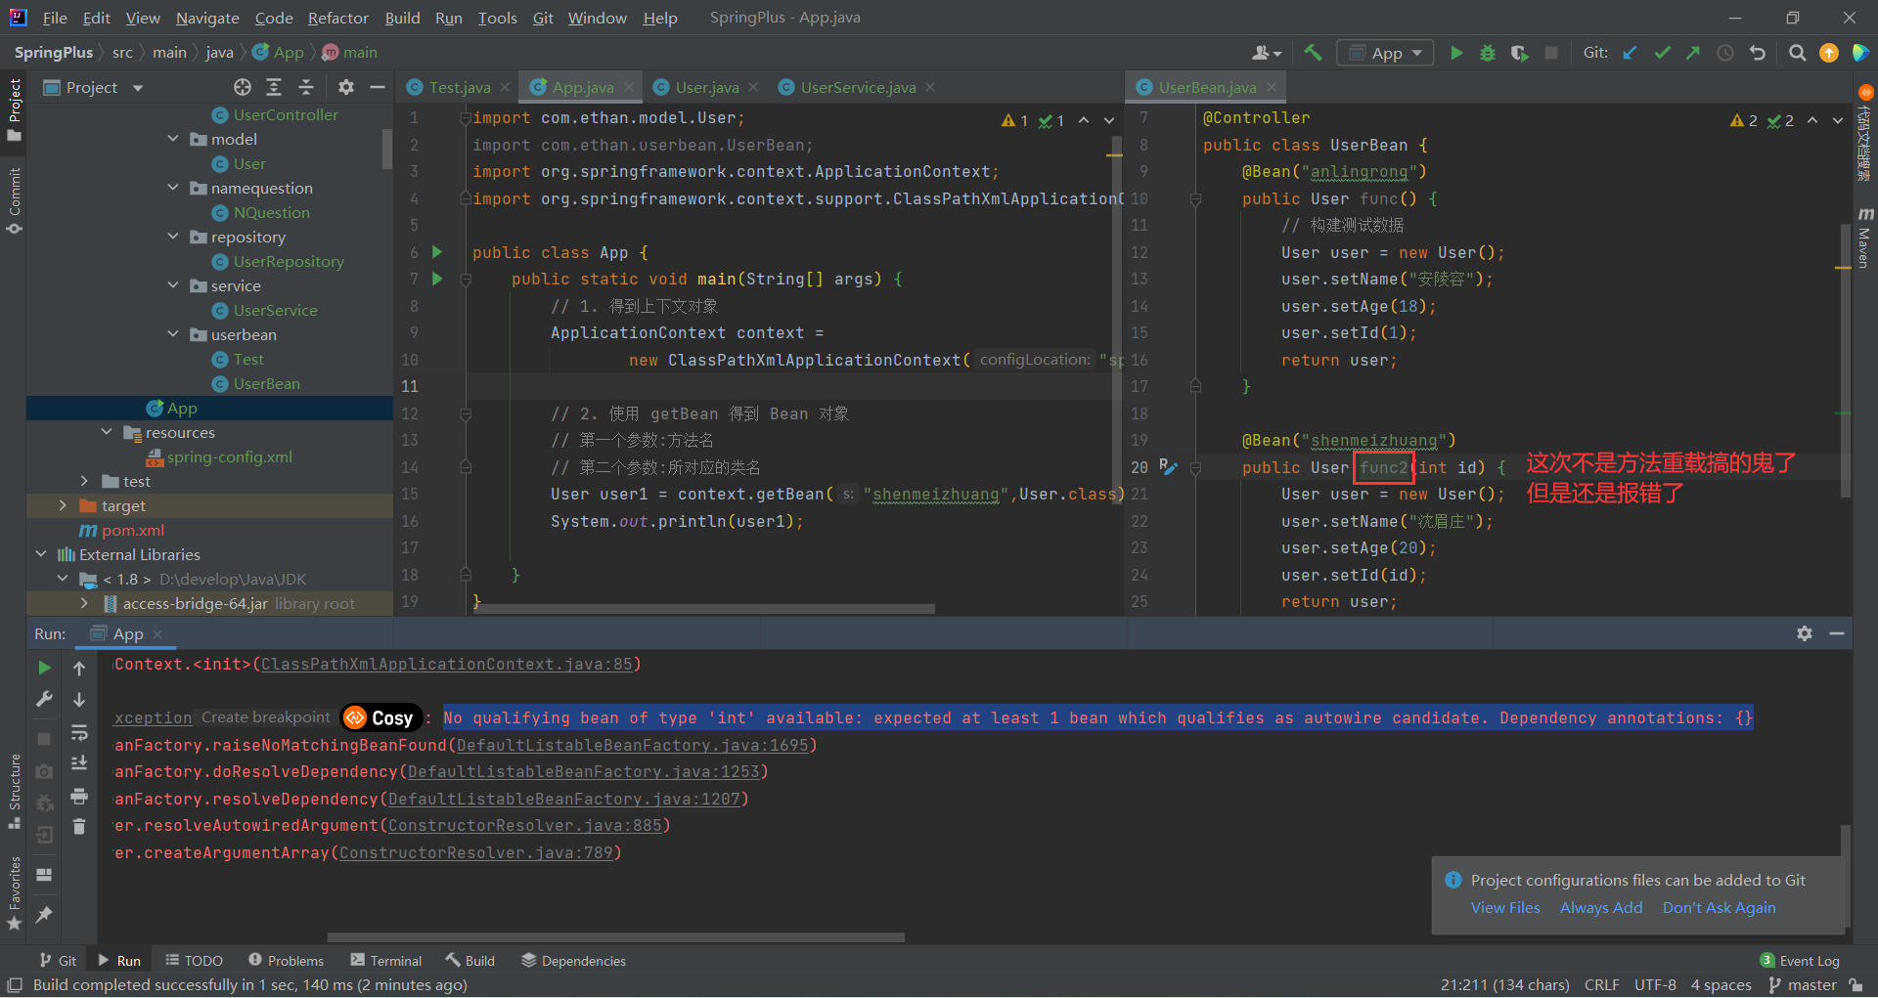Close the UserBean.java tab
The width and height of the screenshot is (1878, 998).
pyautogui.click(x=1272, y=87)
